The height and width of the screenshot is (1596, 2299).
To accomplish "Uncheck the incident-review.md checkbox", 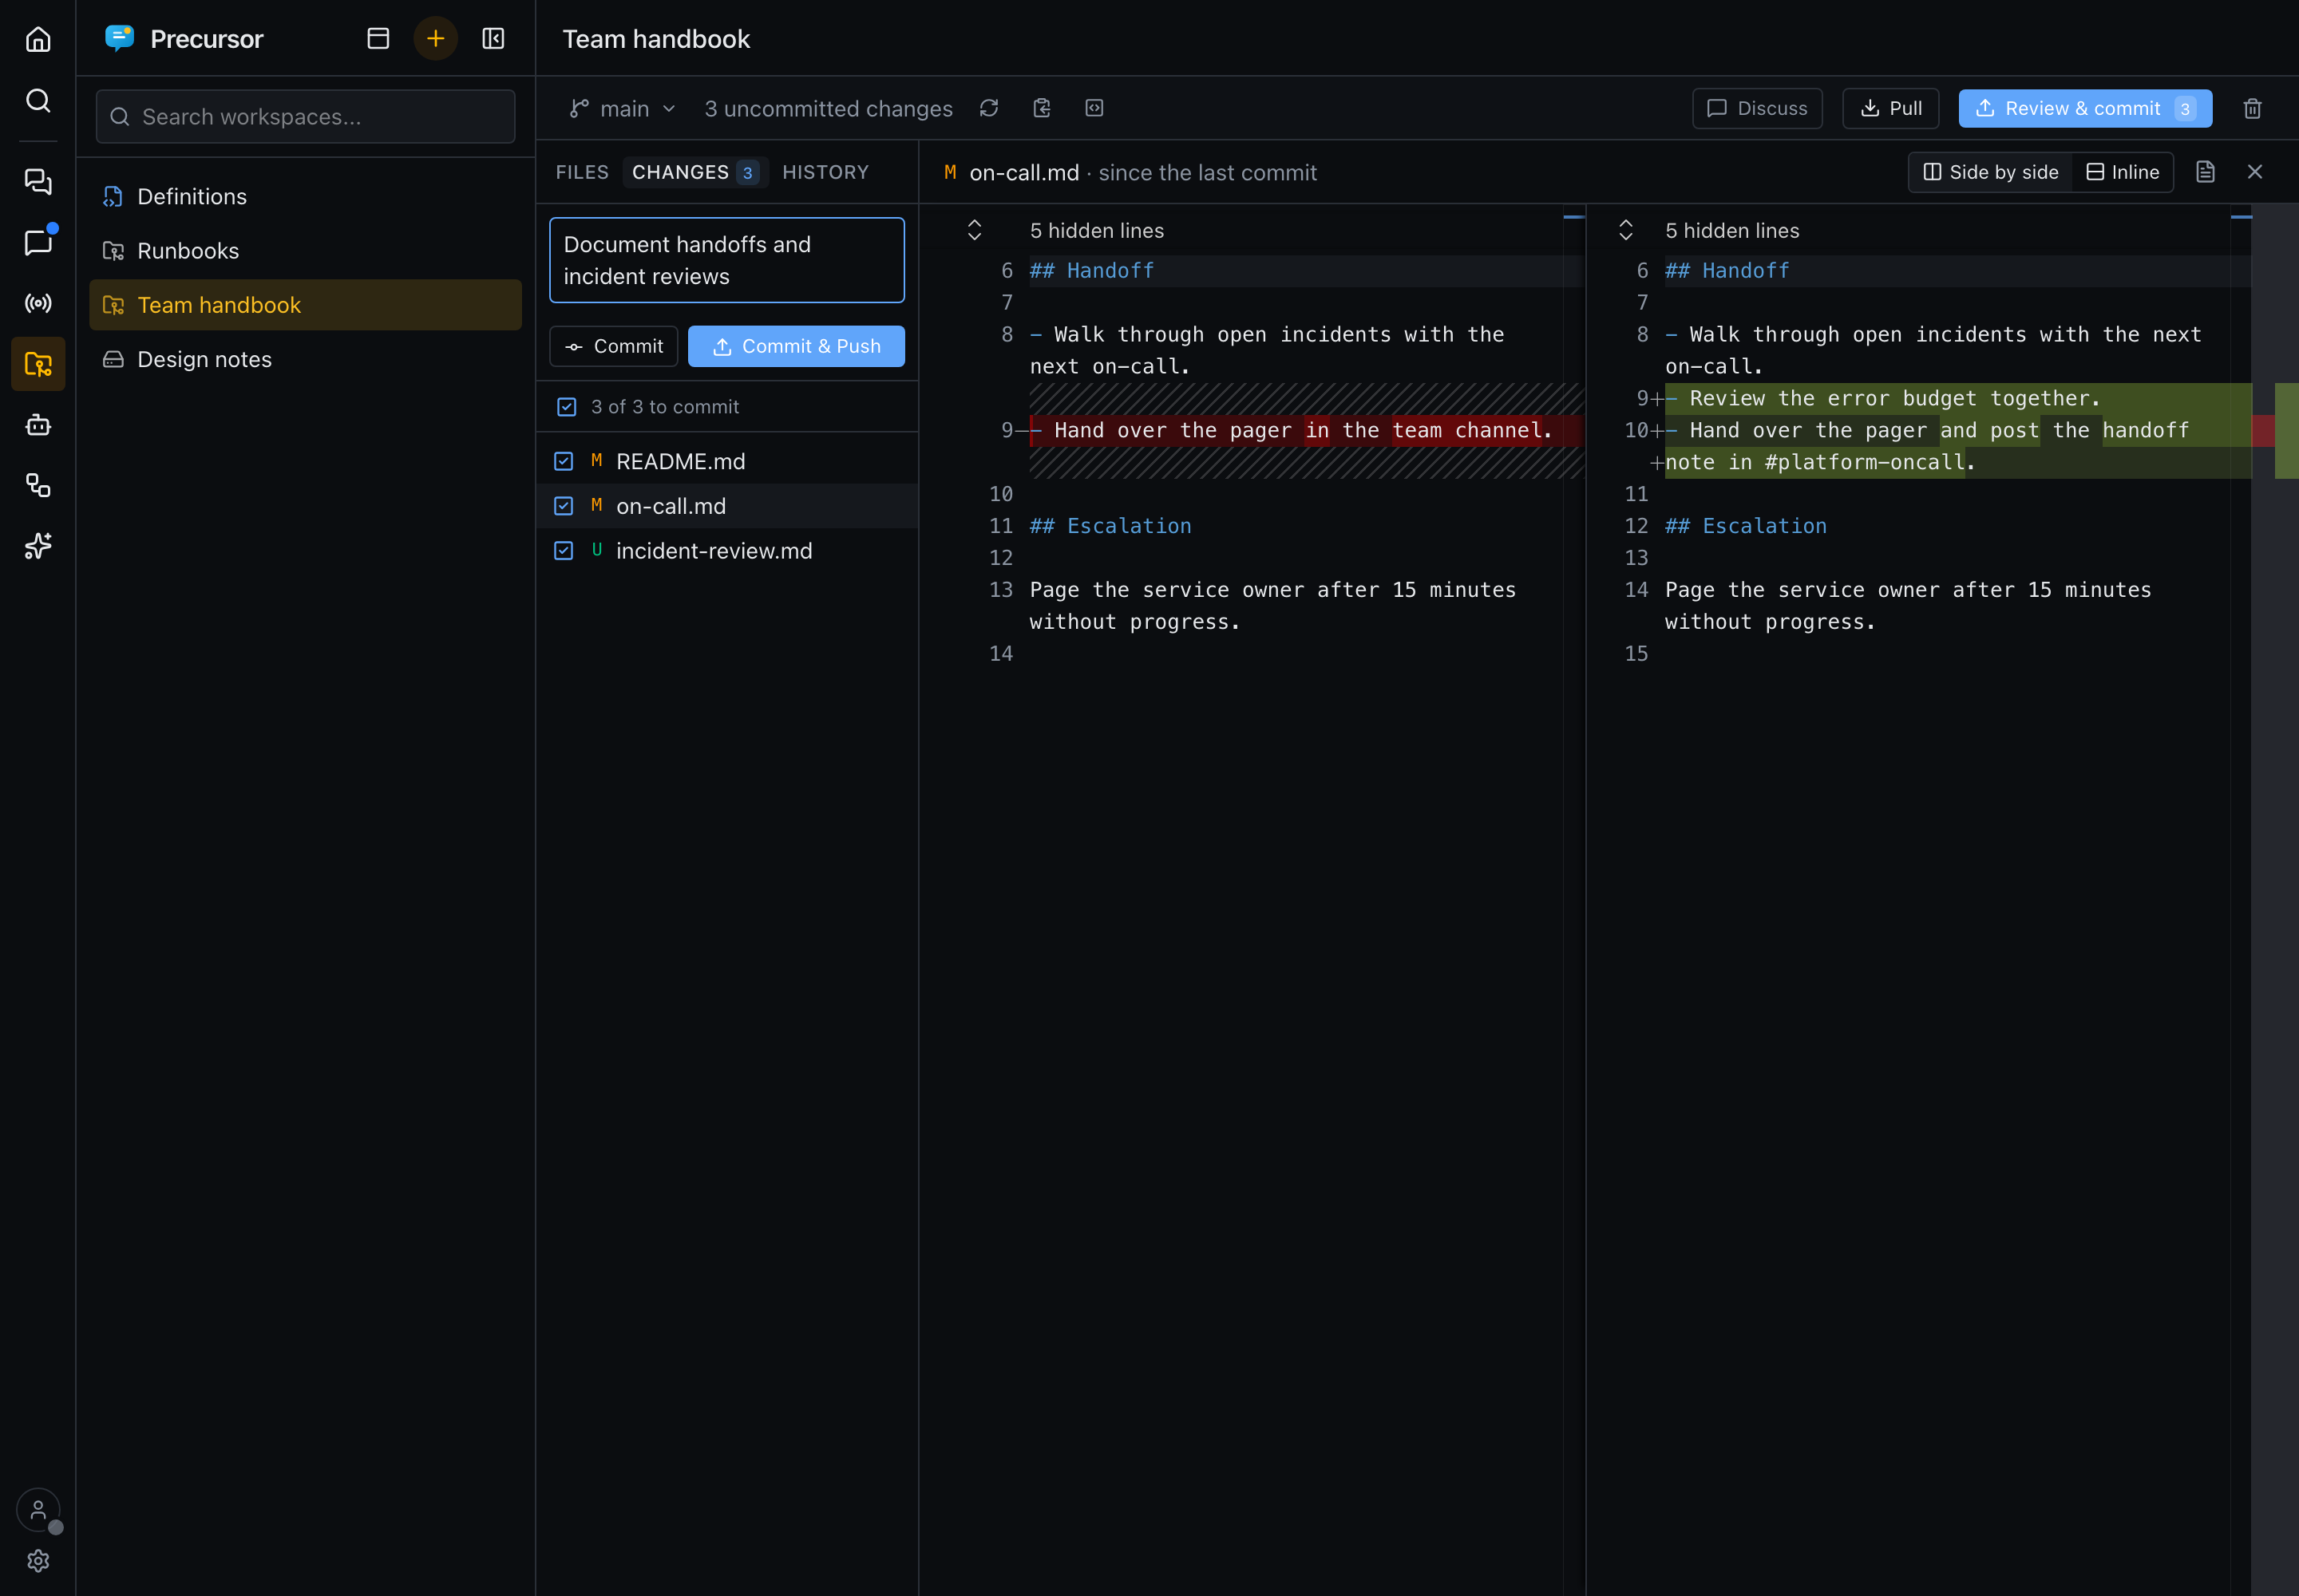I will click(564, 551).
